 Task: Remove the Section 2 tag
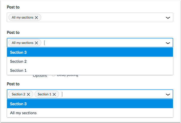pos(28,94)
